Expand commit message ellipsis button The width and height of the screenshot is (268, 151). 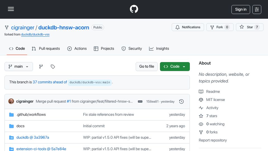click(x=140, y=102)
